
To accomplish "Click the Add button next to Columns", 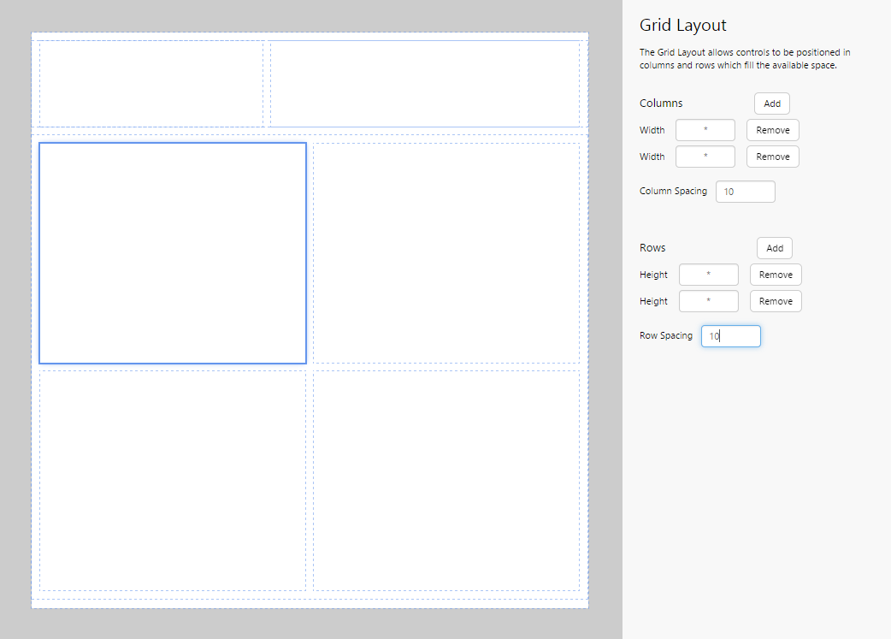I will (x=771, y=103).
